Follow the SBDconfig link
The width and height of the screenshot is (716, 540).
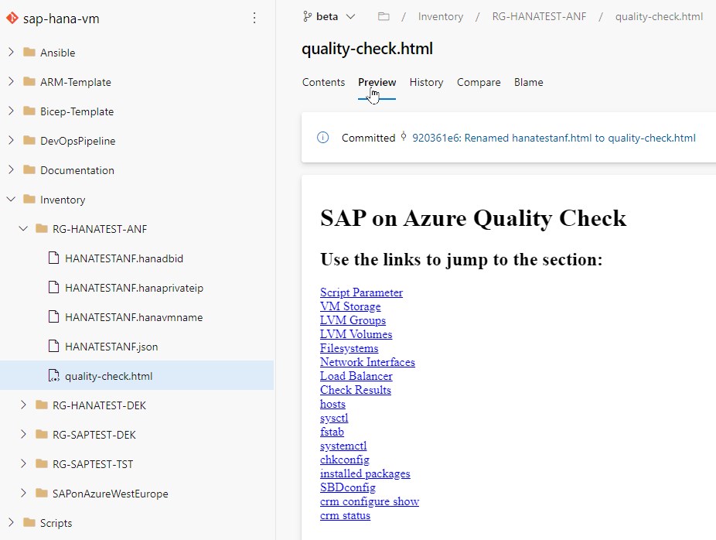point(347,487)
